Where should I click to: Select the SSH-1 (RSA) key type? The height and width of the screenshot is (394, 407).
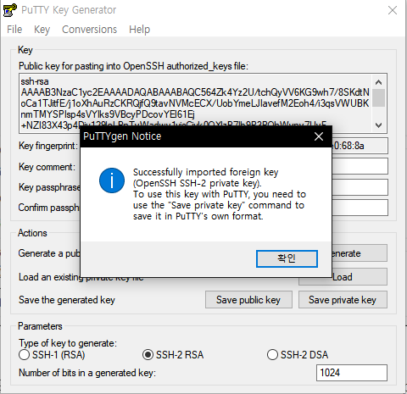52,355
